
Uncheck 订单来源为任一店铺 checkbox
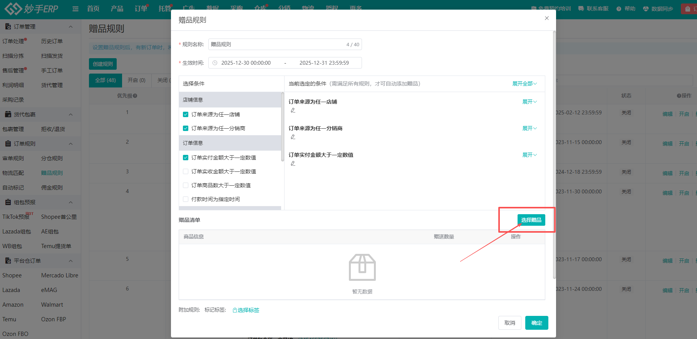186,114
